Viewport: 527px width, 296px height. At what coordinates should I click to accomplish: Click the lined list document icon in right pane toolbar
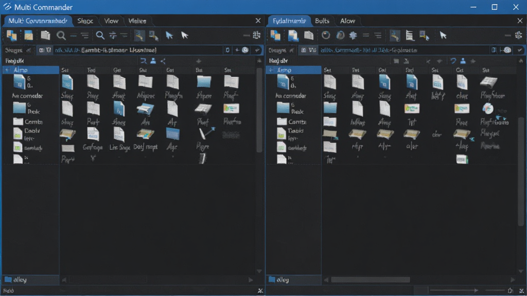click(x=409, y=35)
